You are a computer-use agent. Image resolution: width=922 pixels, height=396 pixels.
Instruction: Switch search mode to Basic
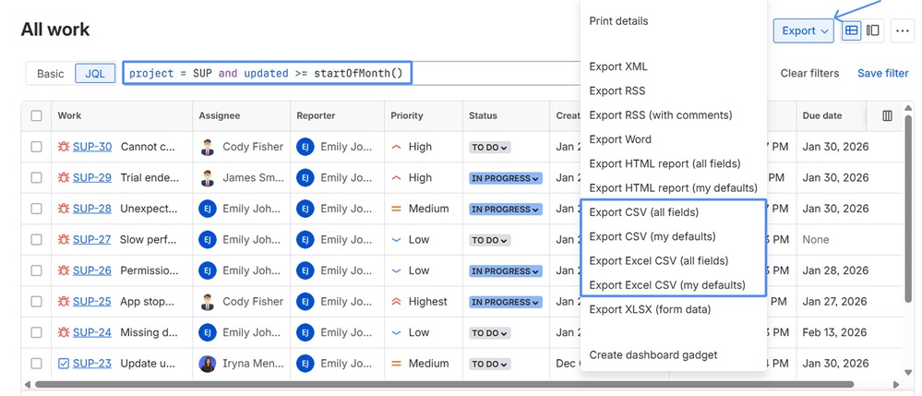pyautogui.click(x=51, y=74)
